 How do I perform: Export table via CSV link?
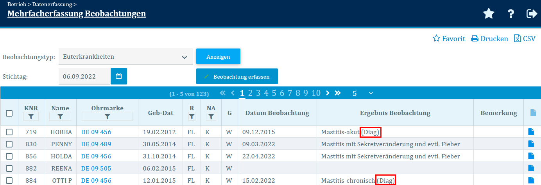(x=525, y=39)
